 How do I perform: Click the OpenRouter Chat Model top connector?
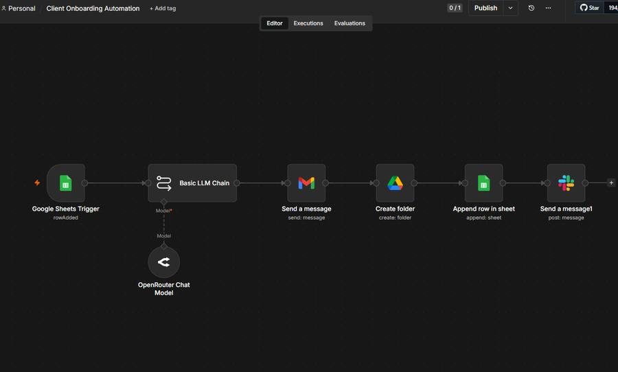pos(164,246)
